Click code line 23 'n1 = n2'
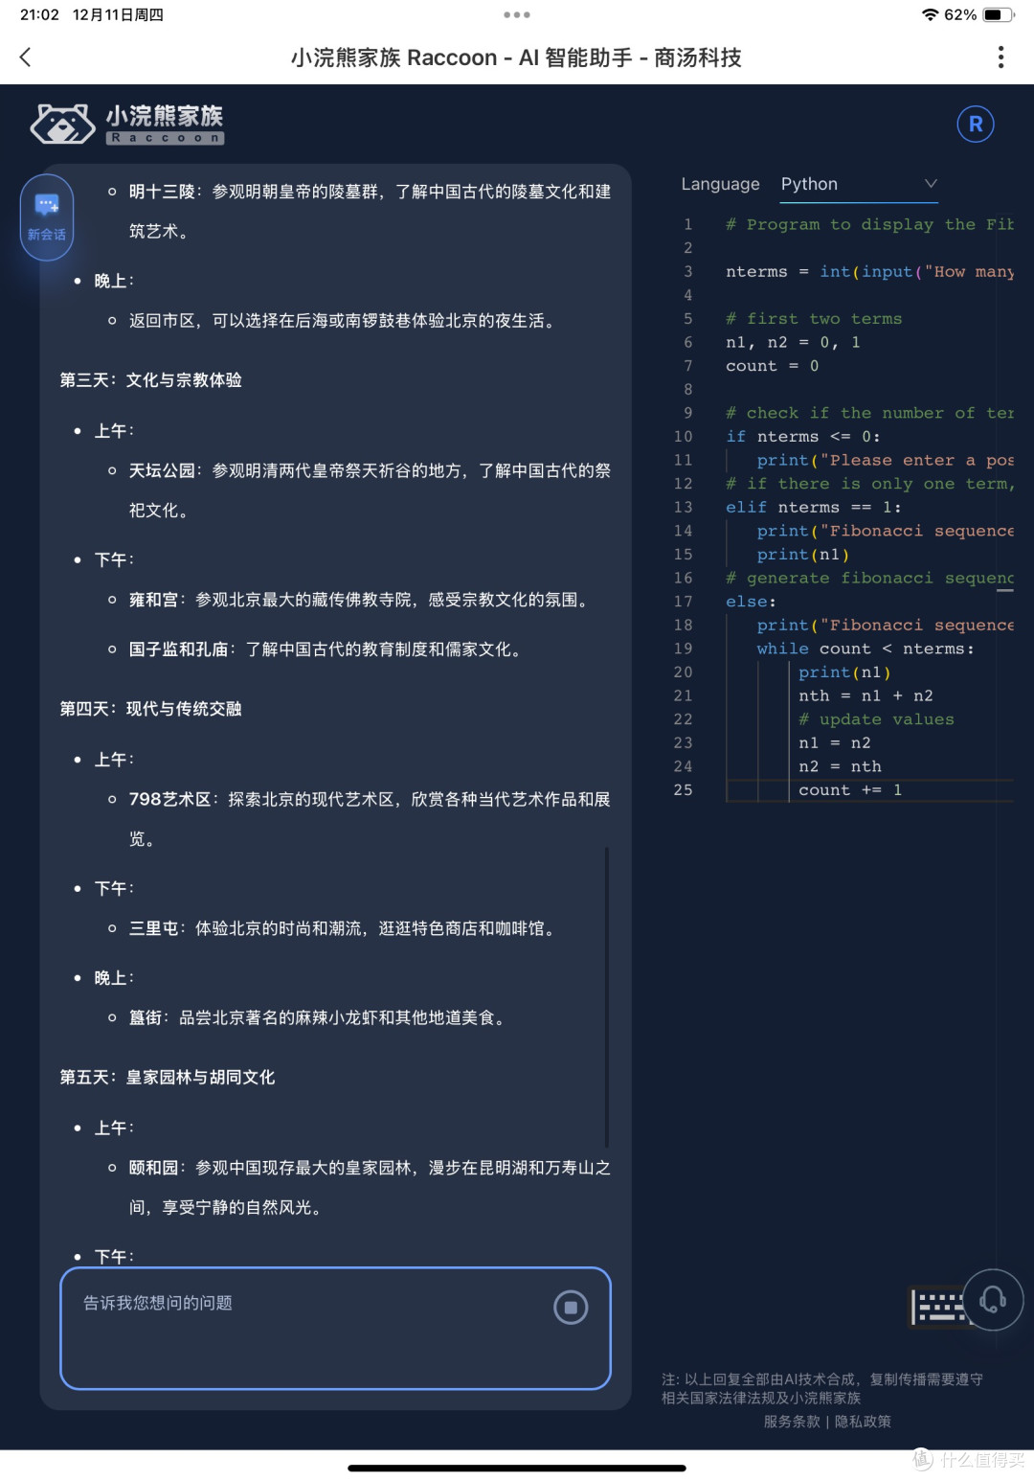1034x1481 pixels. coord(834,743)
